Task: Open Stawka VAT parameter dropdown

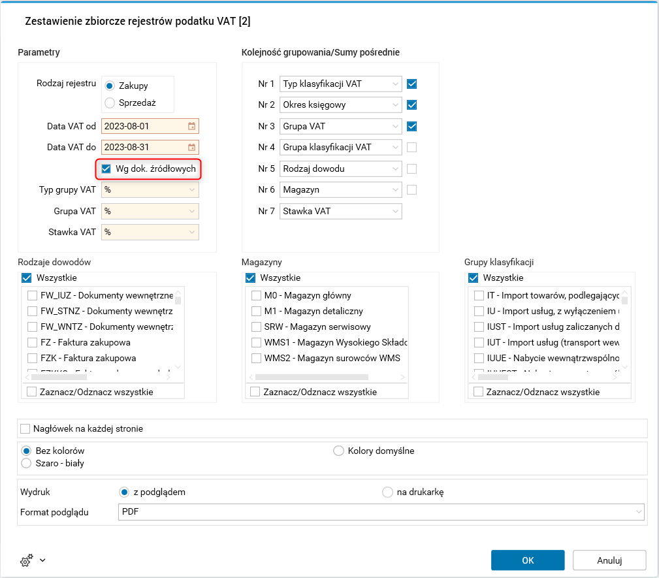Action: coord(191,232)
